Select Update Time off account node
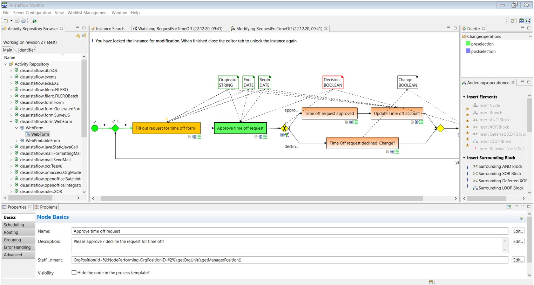Screen dimensions: 534x285 click(x=397, y=114)
